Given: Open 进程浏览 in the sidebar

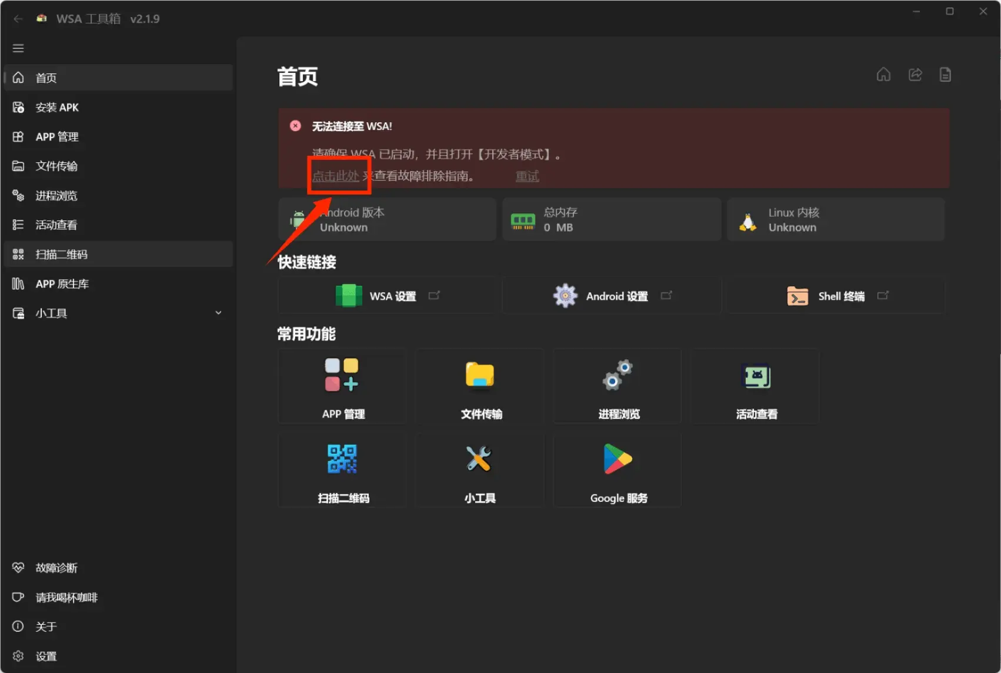Looking at the screenshot, I should point(118,195).
